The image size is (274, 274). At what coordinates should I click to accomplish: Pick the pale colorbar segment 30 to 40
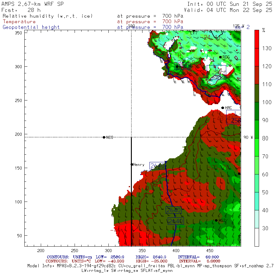(x=257, y=219)
